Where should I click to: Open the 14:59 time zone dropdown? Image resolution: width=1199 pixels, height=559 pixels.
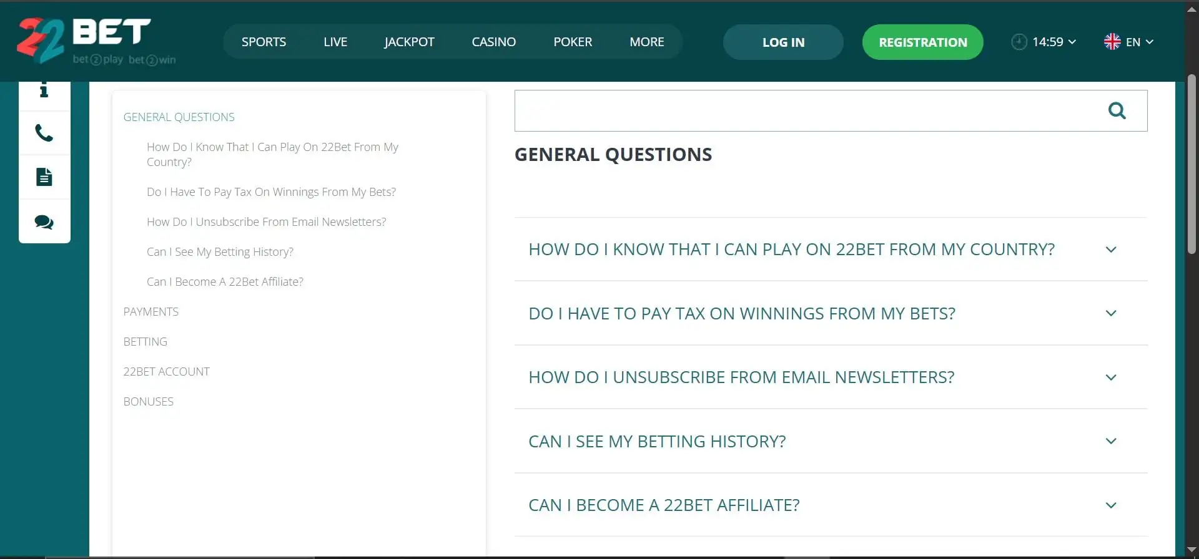[x=1054, y=42]
